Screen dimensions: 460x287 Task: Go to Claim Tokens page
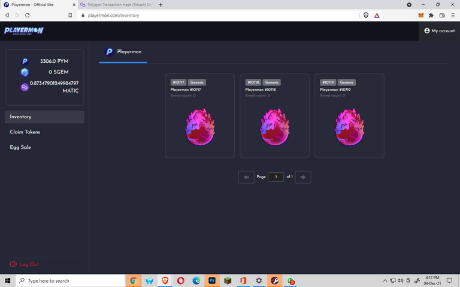[x=25, y=132]
